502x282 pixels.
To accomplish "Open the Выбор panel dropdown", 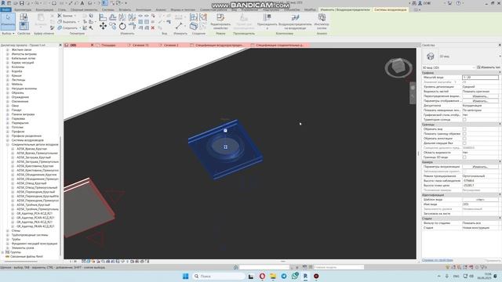I will (x=8, y=33).
